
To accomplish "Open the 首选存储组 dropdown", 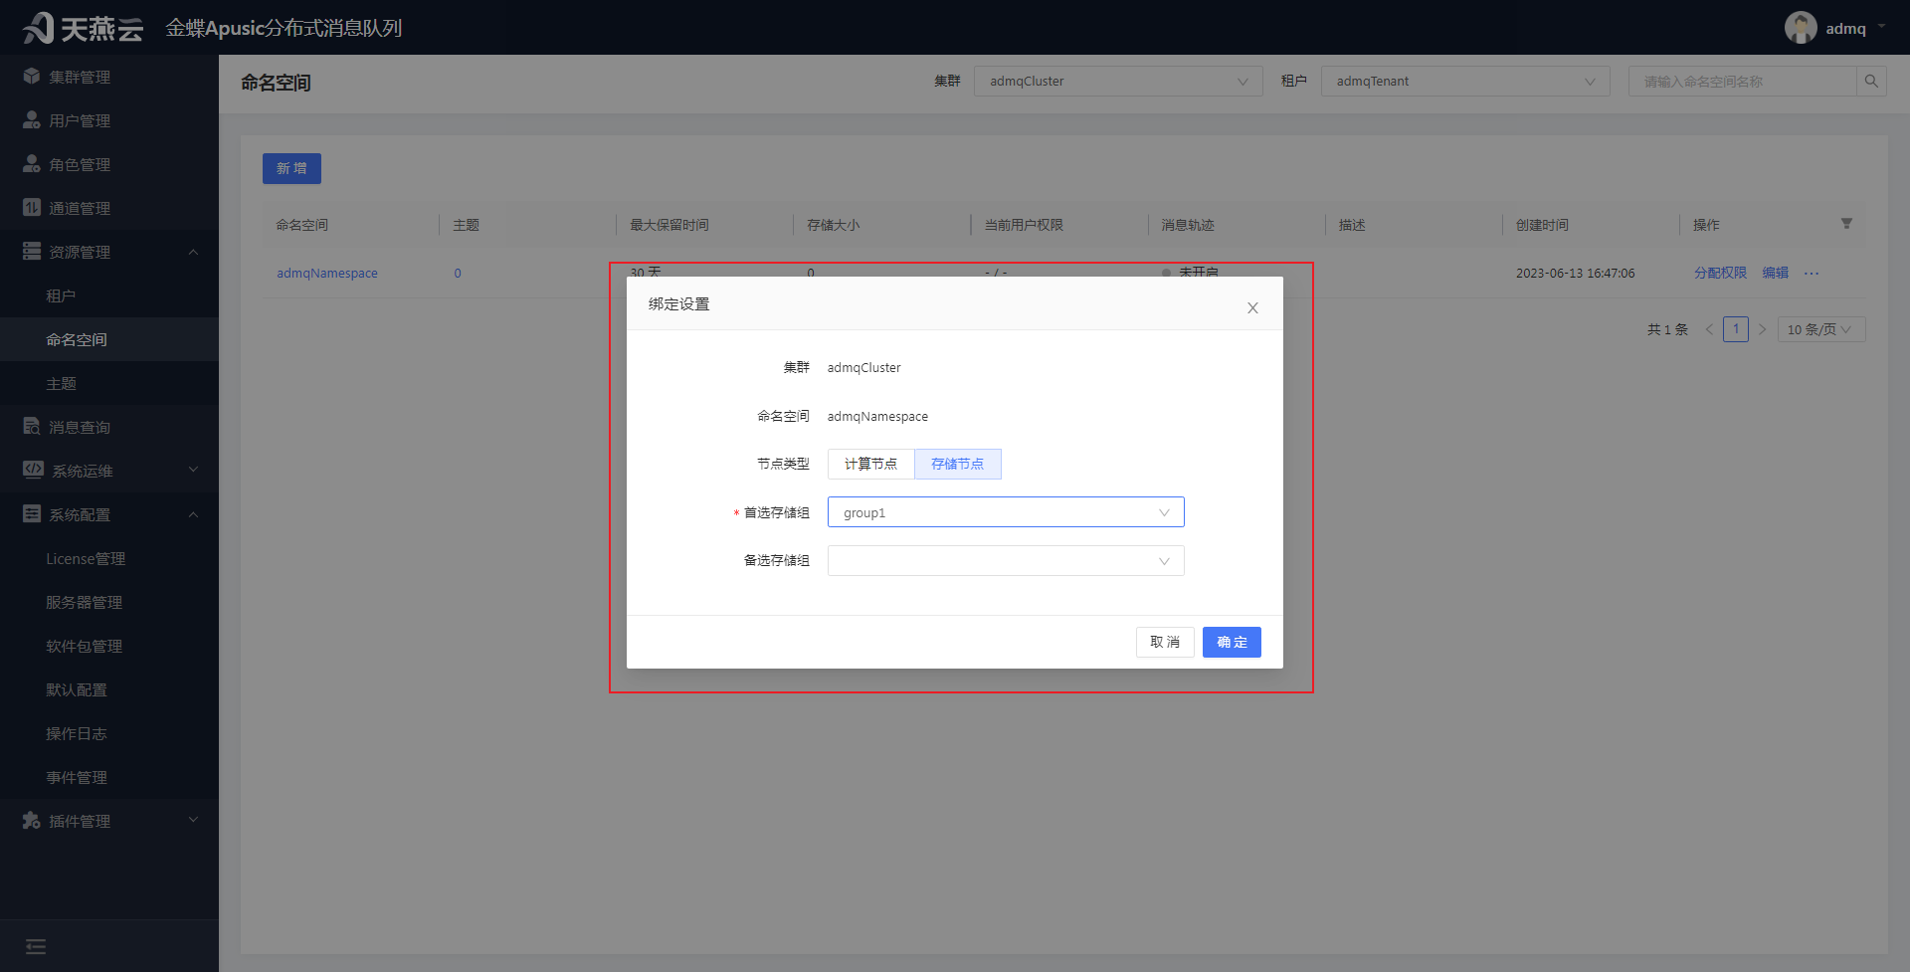I will [x=1006, y=512].
